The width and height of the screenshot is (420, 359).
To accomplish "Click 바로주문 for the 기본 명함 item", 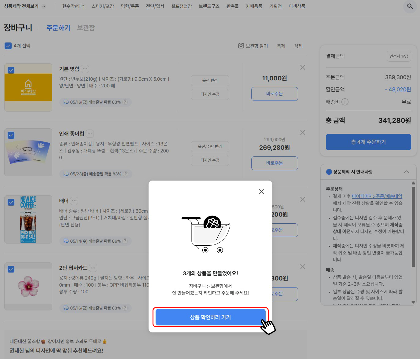I will 274,94.
